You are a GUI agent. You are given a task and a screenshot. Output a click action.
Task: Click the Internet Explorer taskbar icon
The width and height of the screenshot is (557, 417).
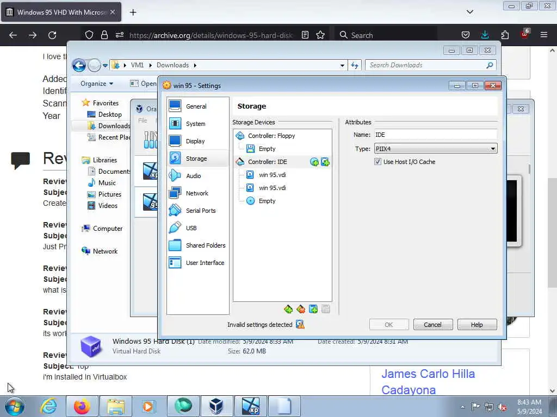coord(48,406)
